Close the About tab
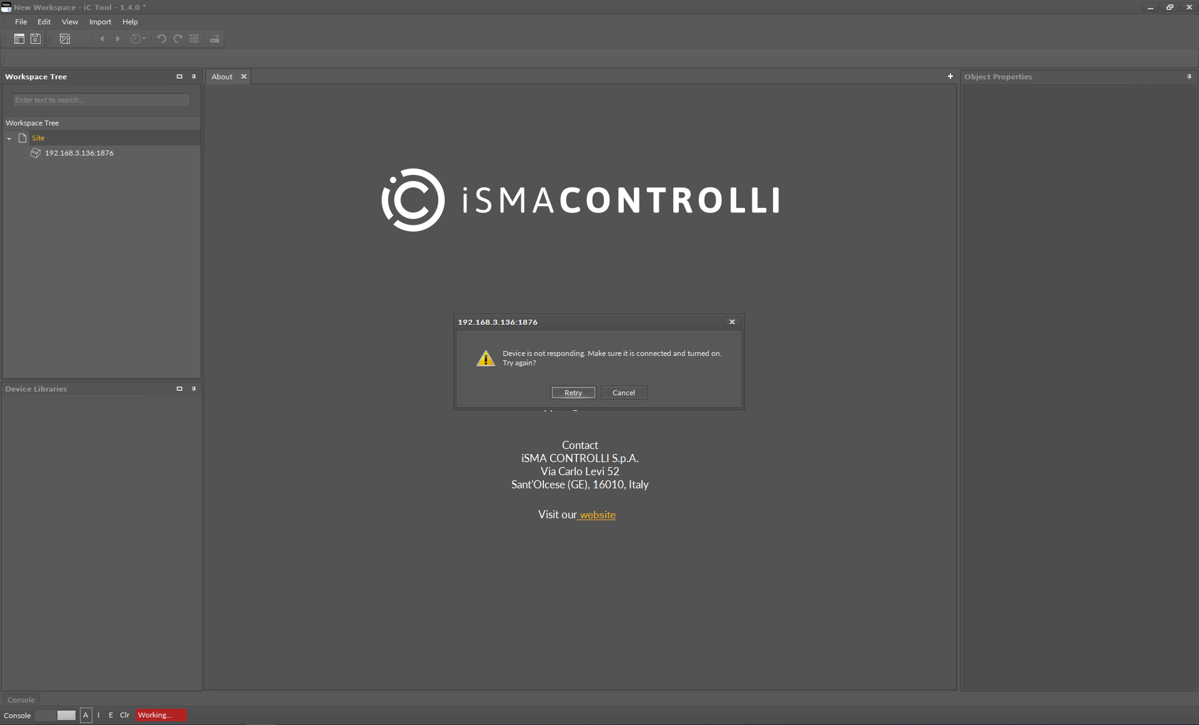Image resolution: width=1199 pixels, height=725 pixels. tap(244, 76)
